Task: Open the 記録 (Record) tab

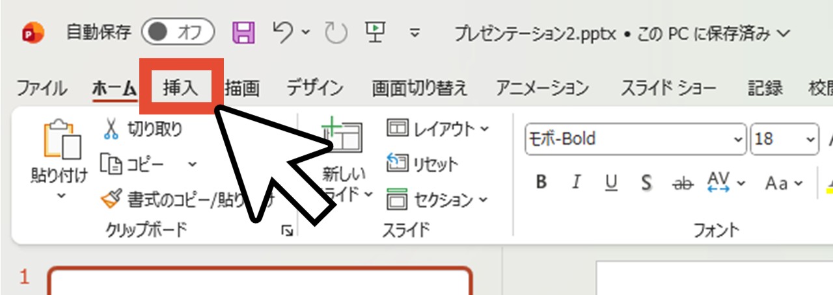Action: click(765, 88)
